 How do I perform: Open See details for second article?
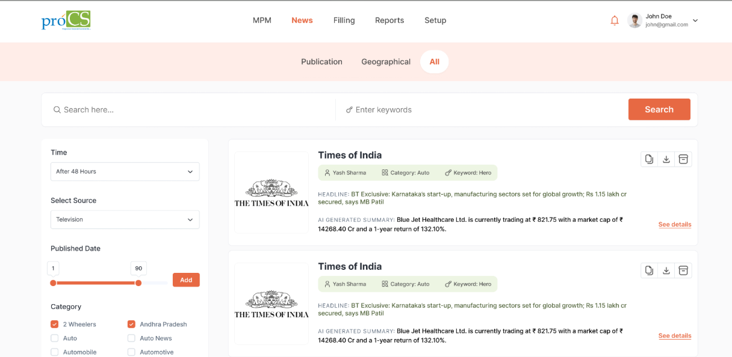coord(675,336)
